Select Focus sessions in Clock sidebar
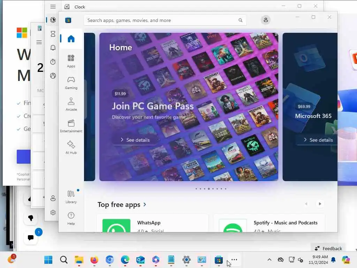The image size is (357, 268). [53, 20]
